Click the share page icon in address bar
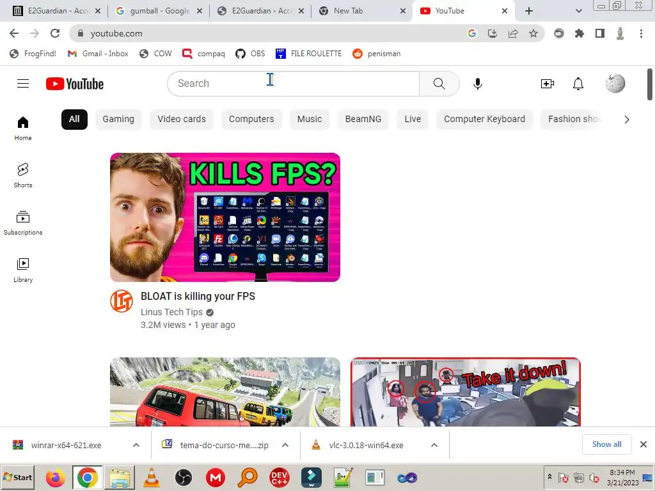The image size is (655, 491). pyautogui.click(x=513, y=33)
